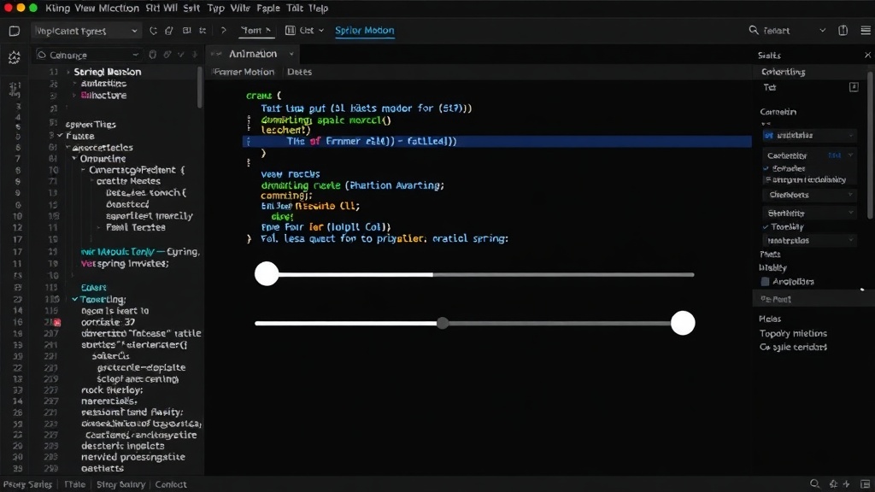Image resolution: width=875 pixels, height=492 pixels.
Task: Toggle the checked Eoirades option
Action: (x=766, y=168)
